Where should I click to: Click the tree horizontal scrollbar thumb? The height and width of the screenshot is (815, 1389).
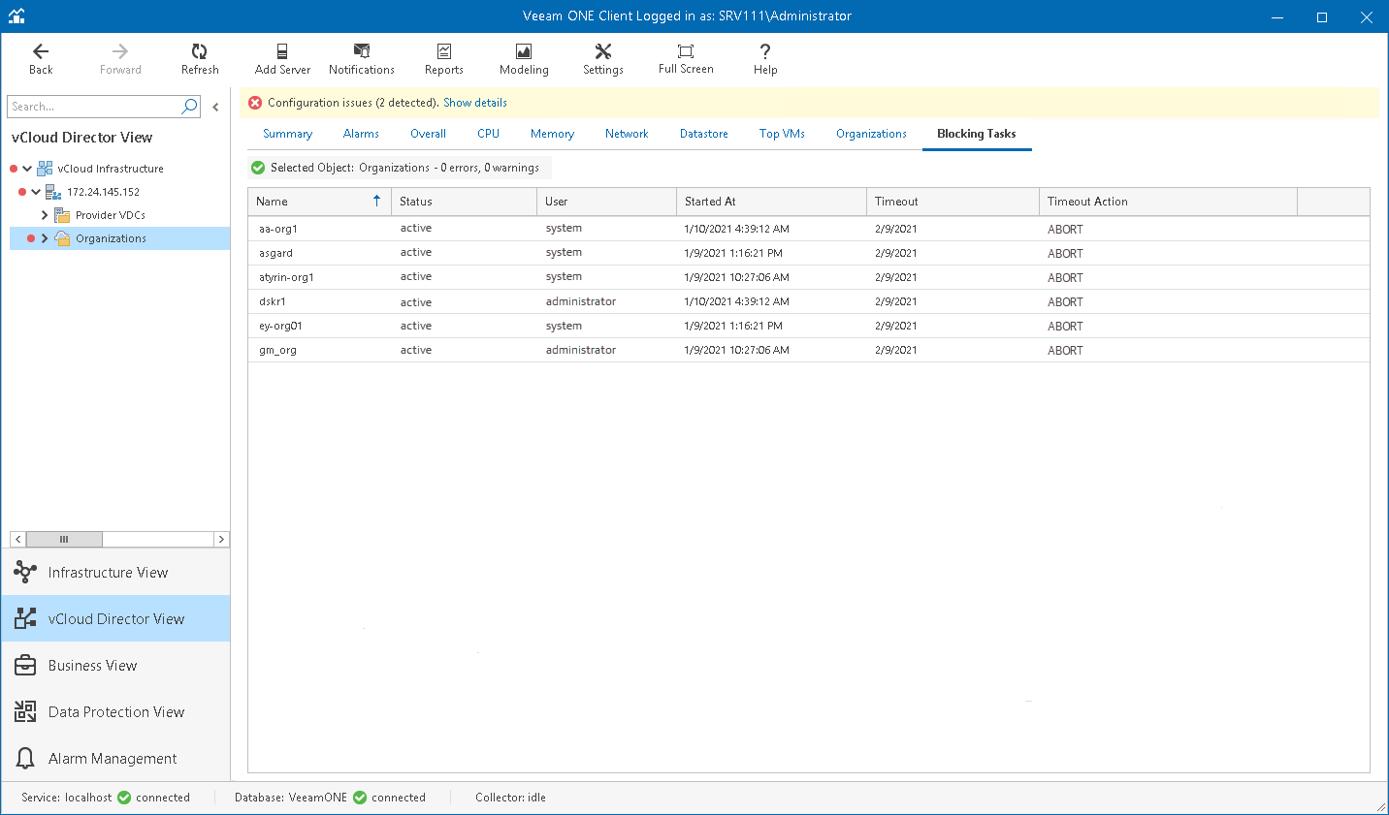[x=64, y=539]
